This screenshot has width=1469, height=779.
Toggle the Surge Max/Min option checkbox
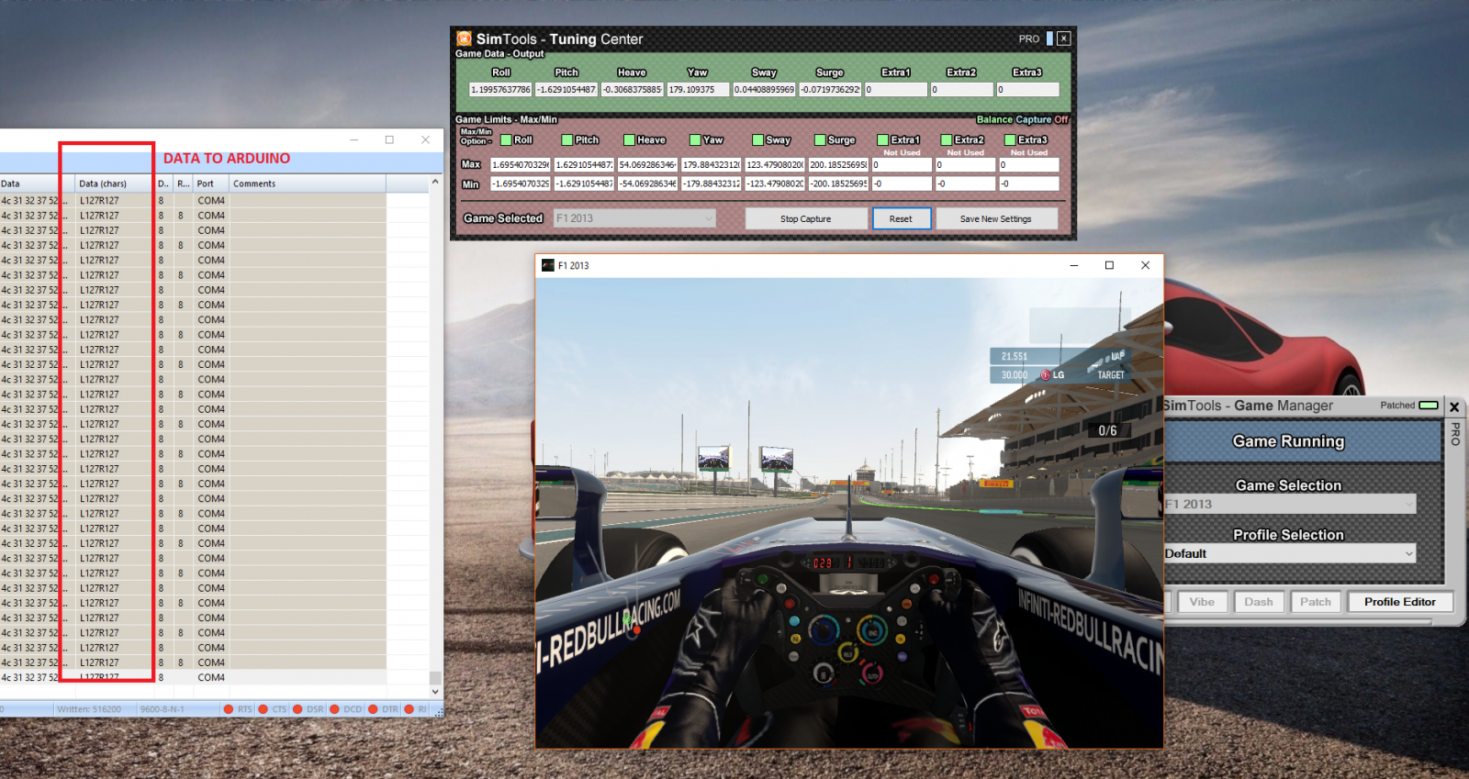pyautogui.click(x=820, y=140)
